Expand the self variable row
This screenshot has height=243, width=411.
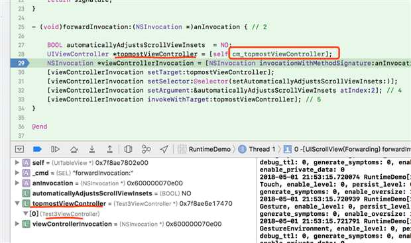click(17, 163)
